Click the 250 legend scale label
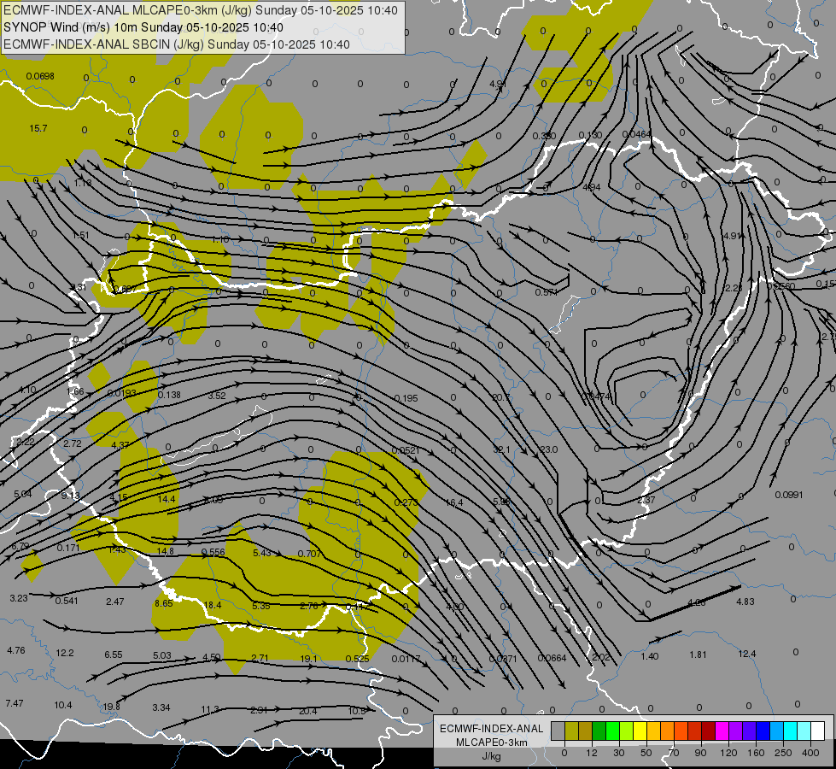Viewport: 836px width, 769px height. (x=783, y=753)
